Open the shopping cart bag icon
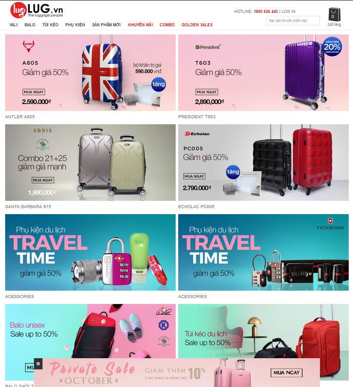This screenshot has height=387, width=353. (x=334, y=14)
